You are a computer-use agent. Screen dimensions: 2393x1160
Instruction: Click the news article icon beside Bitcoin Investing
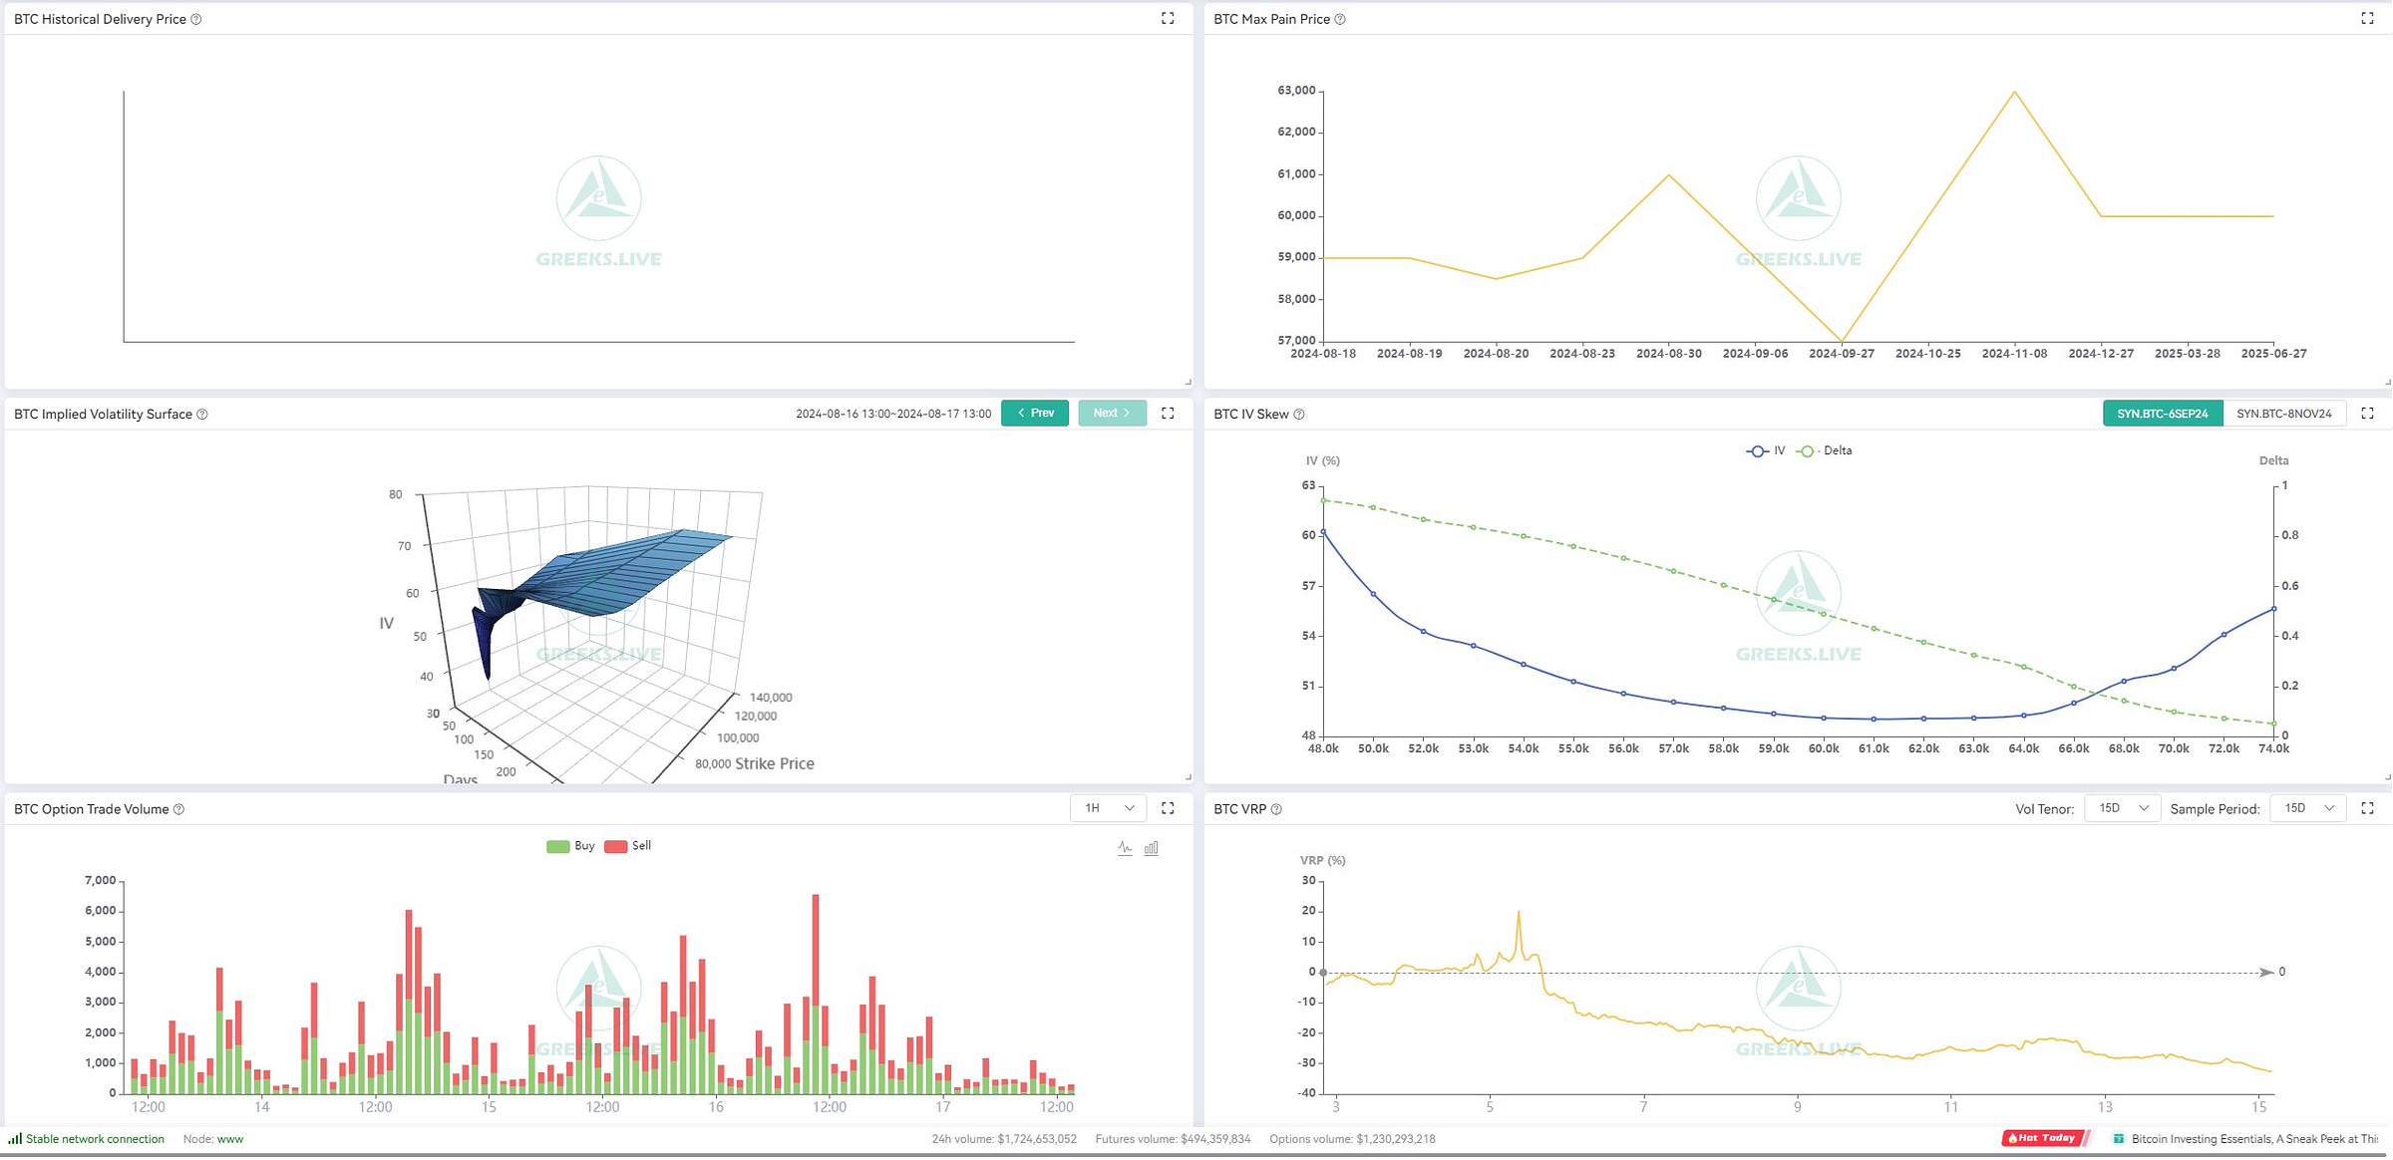(x=2119, y=1138)
